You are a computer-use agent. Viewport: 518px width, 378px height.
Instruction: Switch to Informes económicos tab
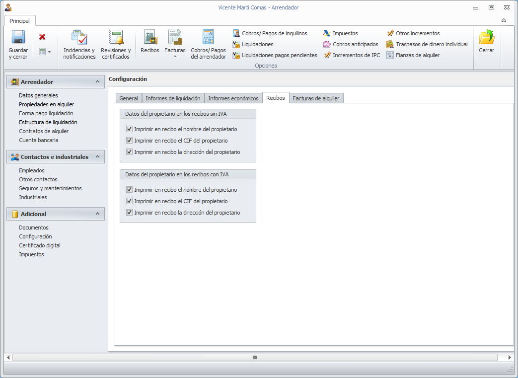coord(233,98)
